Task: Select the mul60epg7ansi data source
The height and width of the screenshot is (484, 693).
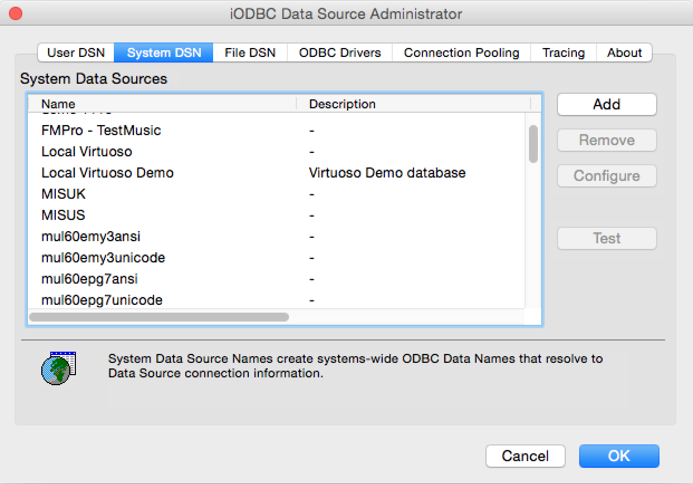Action: tap(276, 279)
